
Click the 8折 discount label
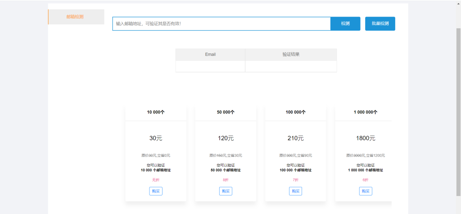[x=226, y=180]
